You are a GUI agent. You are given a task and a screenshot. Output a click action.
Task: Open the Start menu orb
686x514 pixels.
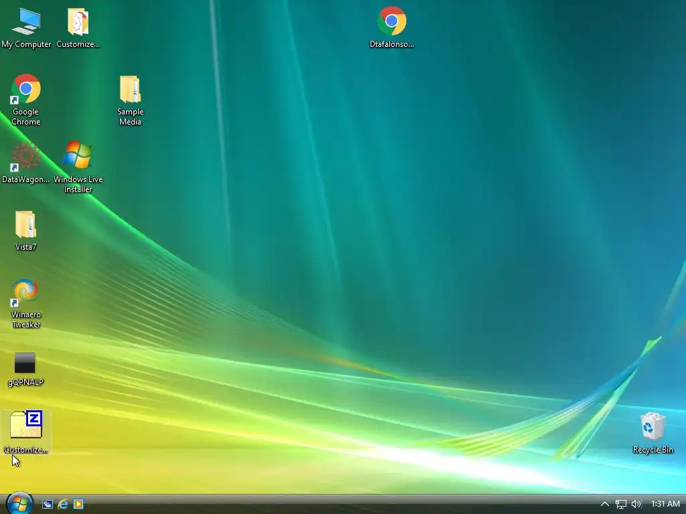point(19,503)
